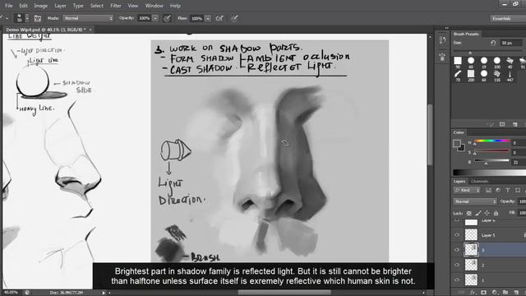Toggle live tip brush preview icon
This screenshot has width=526, height=296.
[x=490, y=124]
